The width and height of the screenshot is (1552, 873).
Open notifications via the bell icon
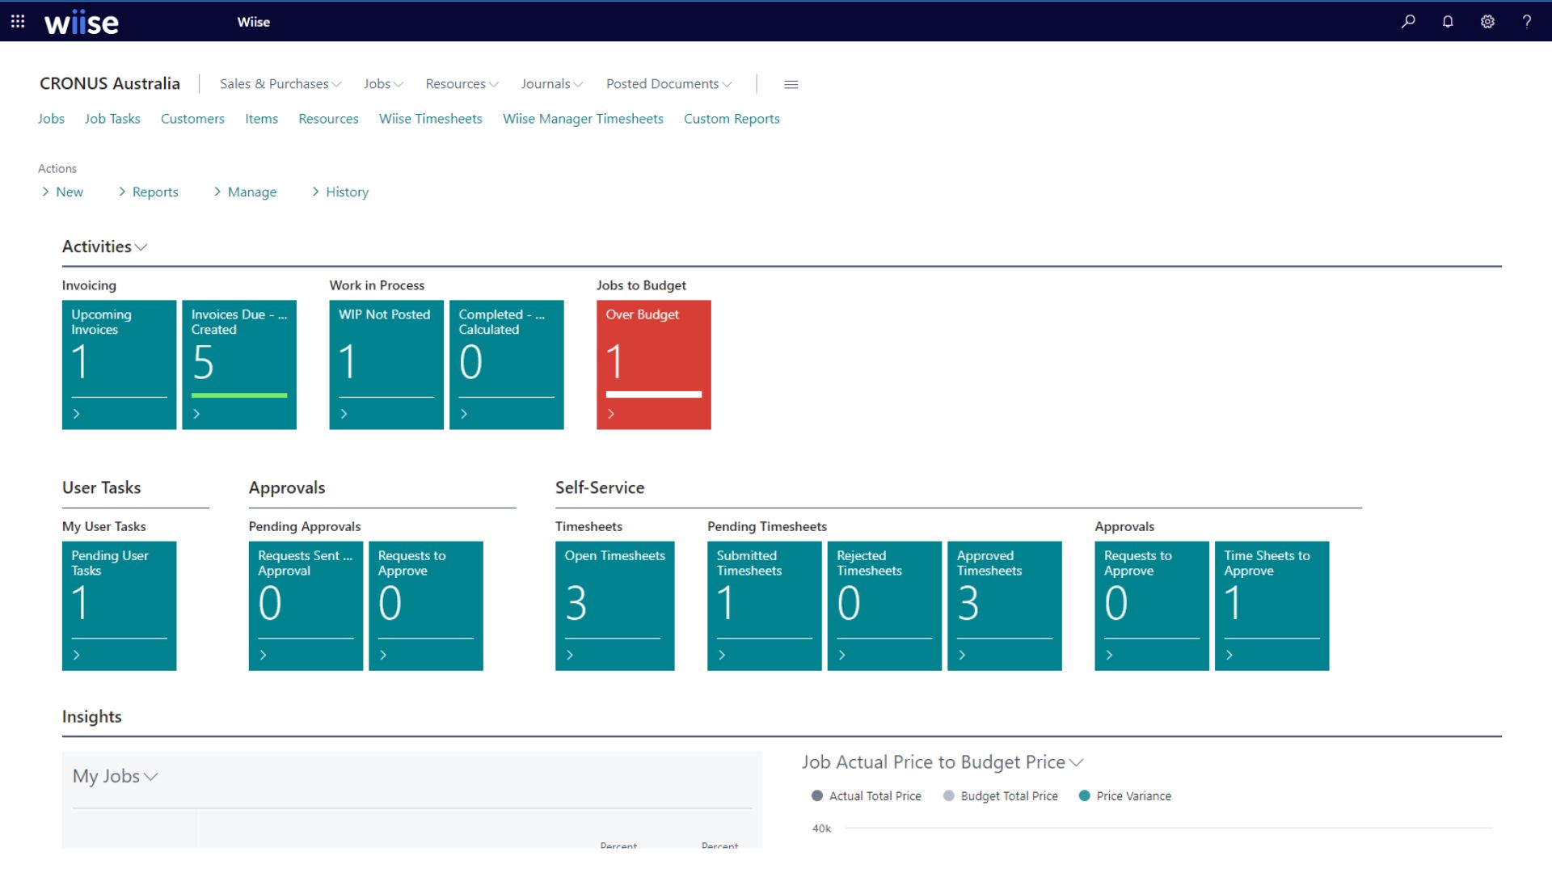pyautogui.click(x=1447, y=21)
